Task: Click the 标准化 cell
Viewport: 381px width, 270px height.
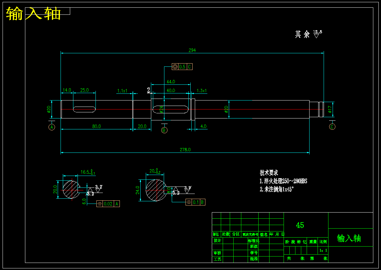Action: 253,241
